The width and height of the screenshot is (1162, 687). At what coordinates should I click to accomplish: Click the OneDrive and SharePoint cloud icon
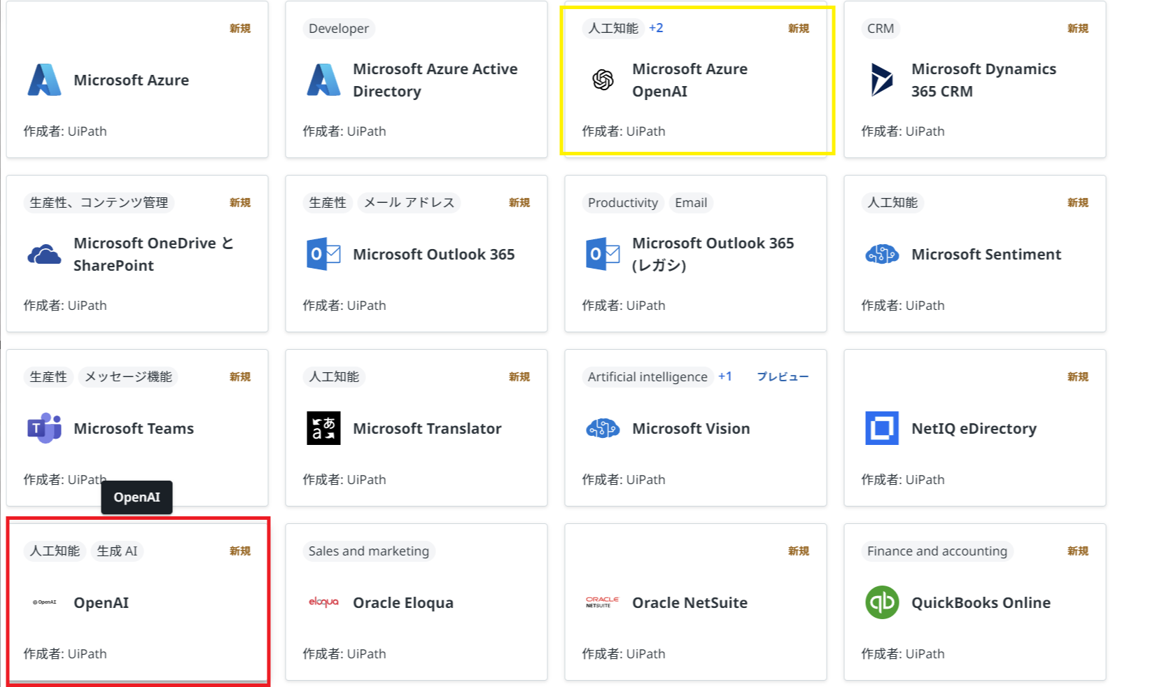coord(44,254)
